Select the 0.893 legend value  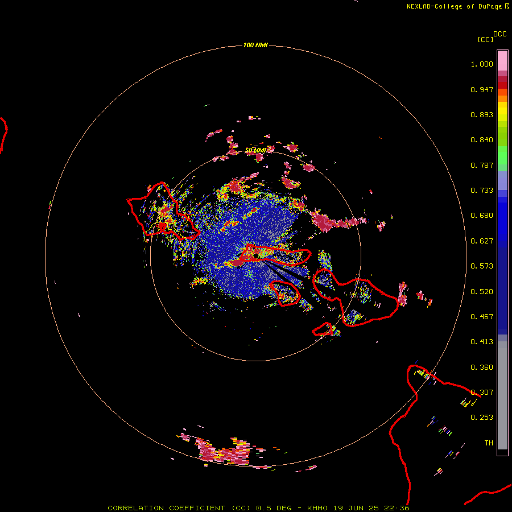click(x=482, y=114)
